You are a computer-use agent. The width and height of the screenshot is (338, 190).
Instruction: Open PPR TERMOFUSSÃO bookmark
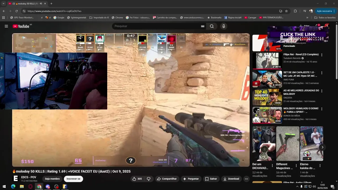pos(271,18)
